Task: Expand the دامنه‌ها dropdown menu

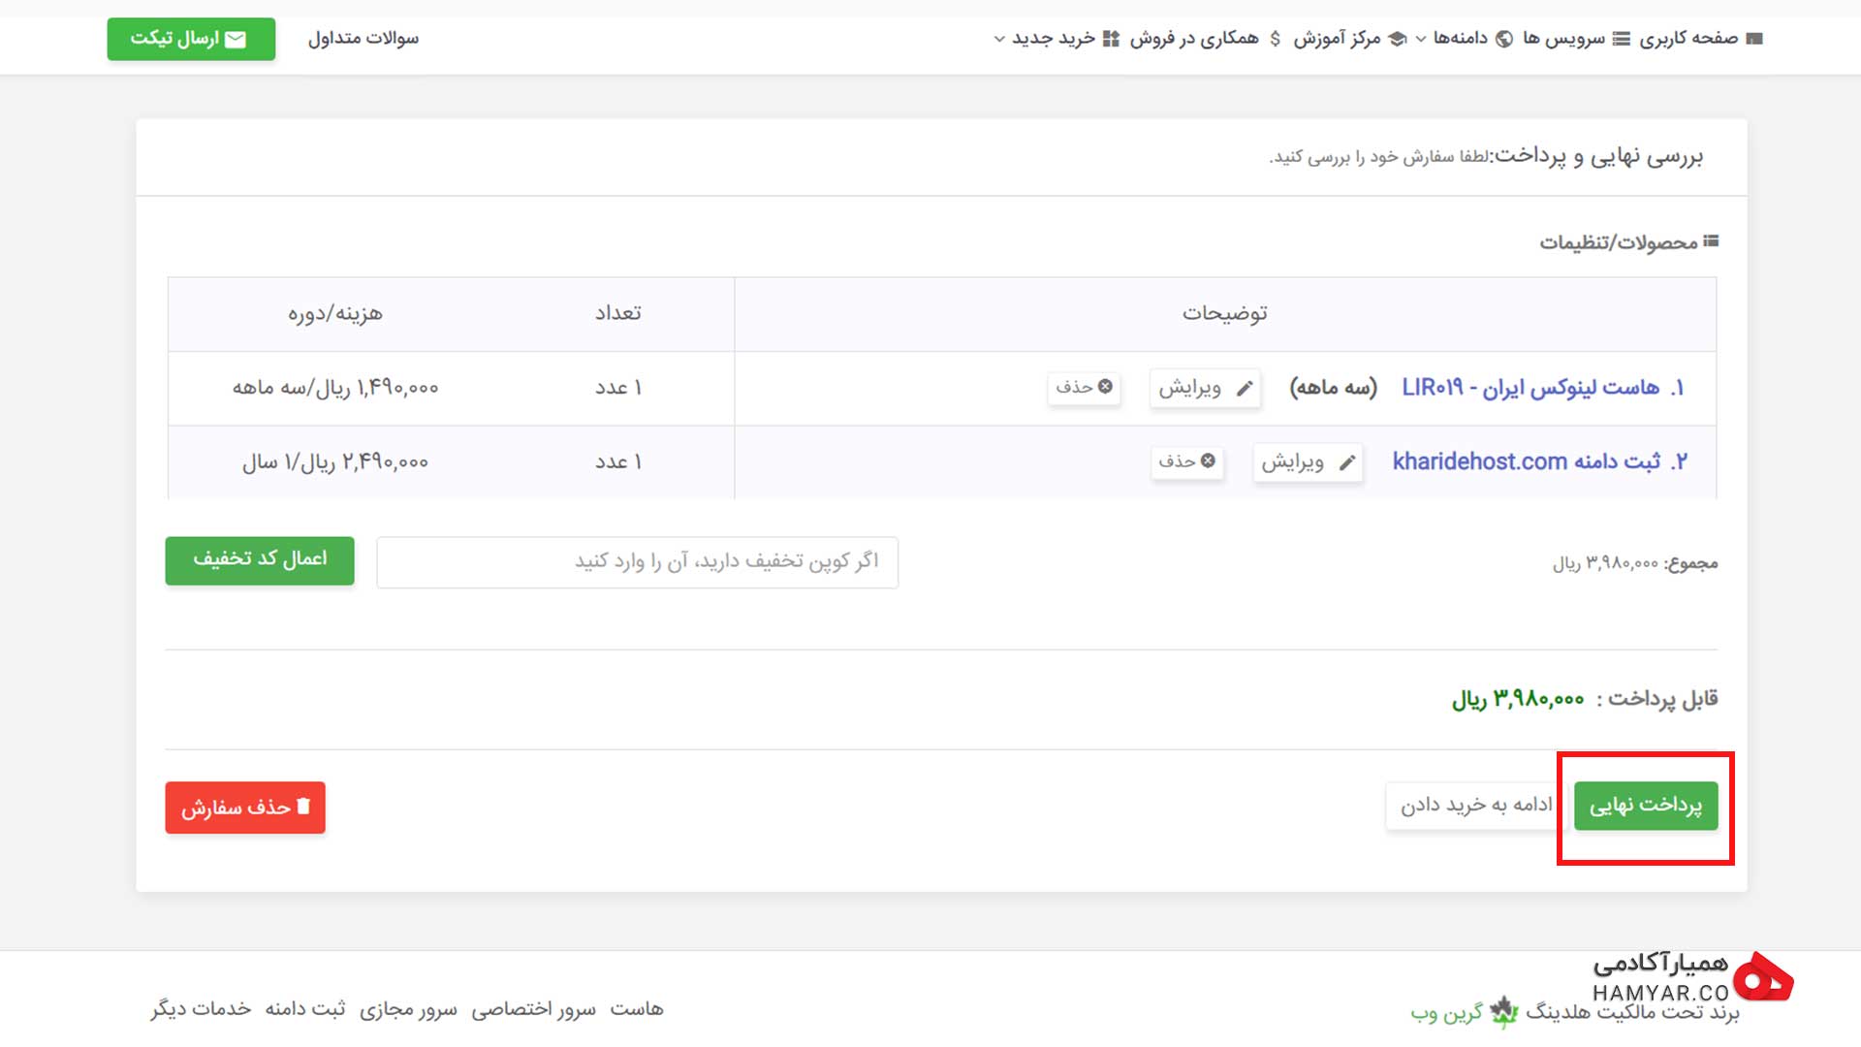Action: [x=1464, y=39]
